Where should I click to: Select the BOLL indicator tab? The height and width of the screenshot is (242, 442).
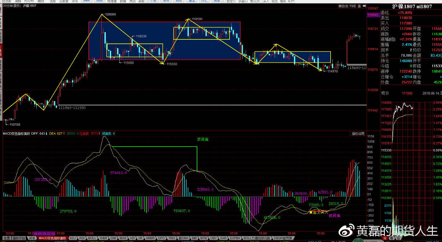92,238
